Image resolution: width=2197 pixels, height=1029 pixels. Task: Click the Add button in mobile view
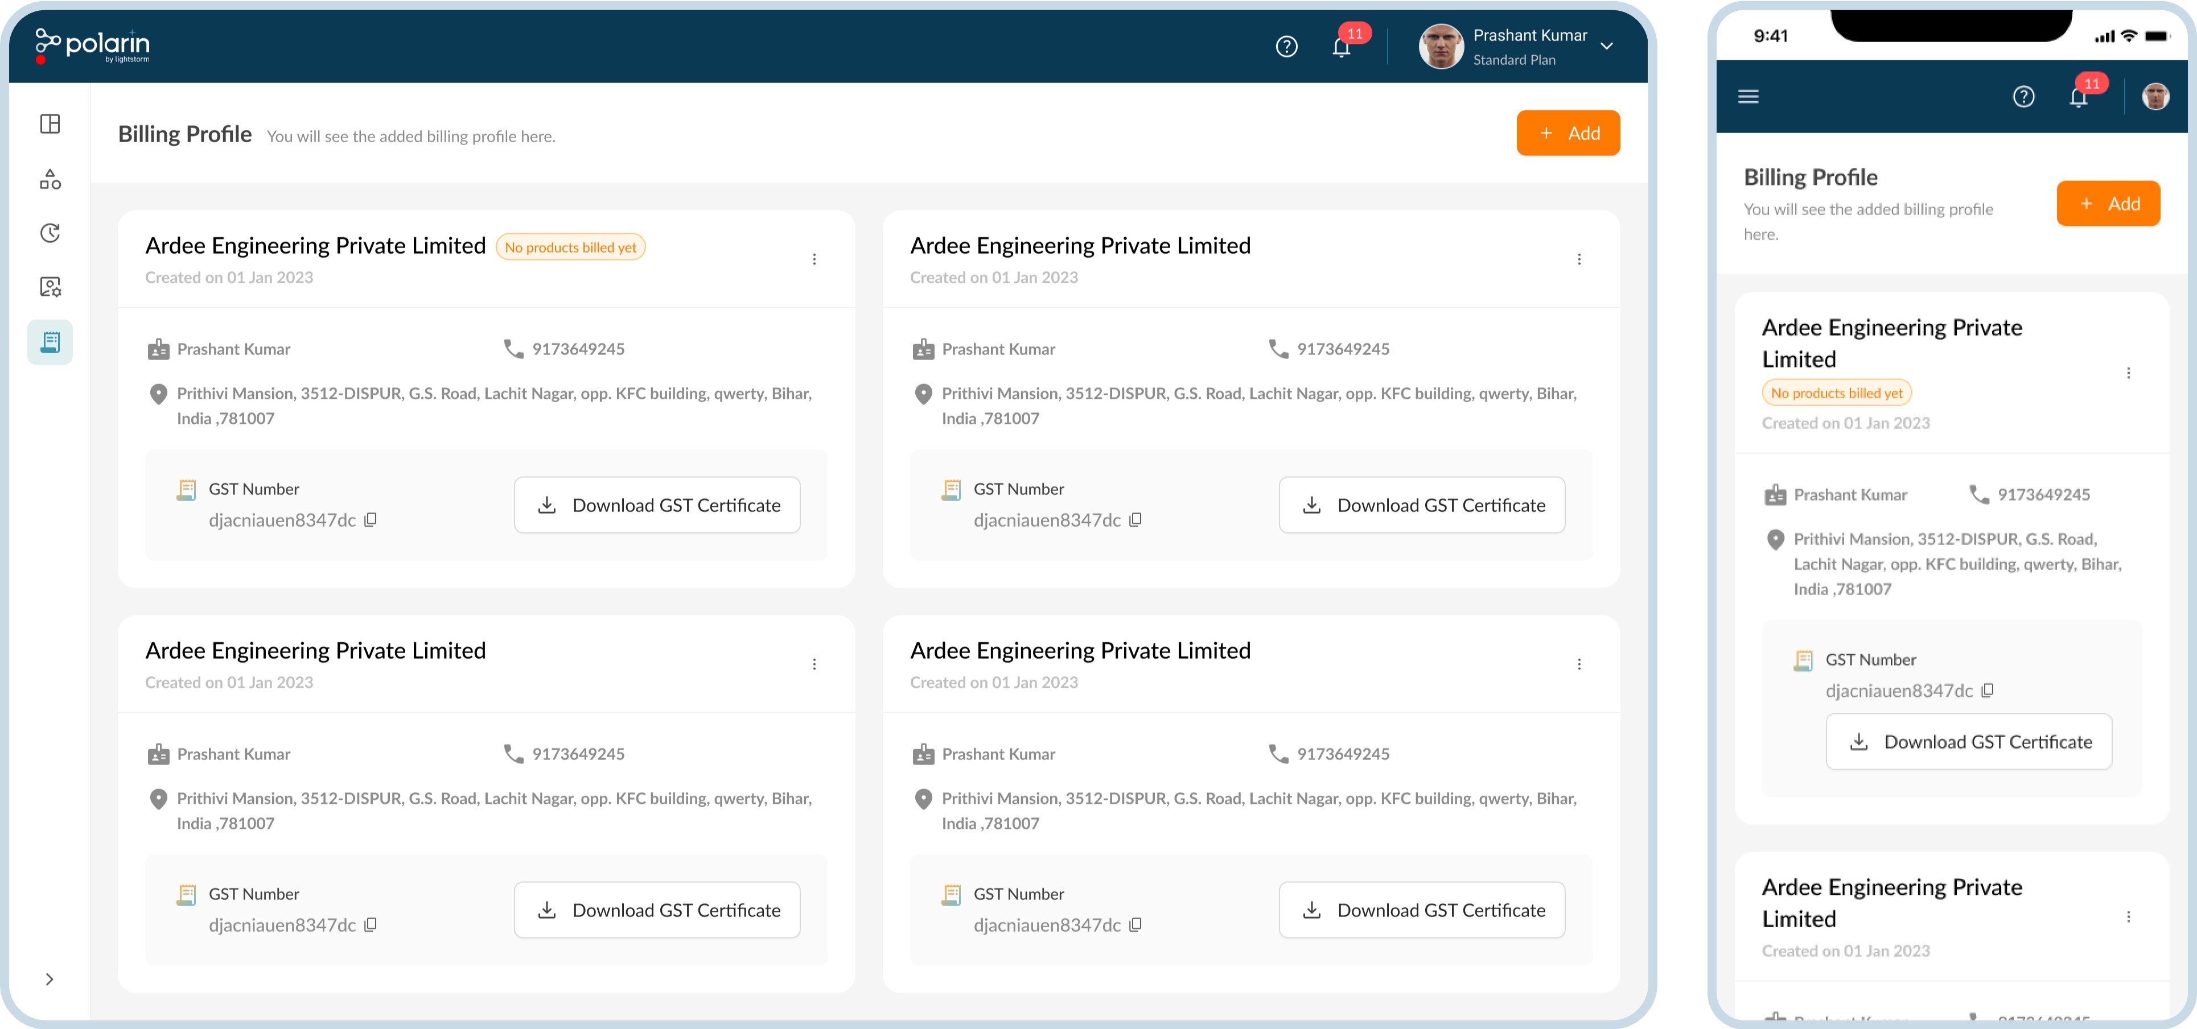click(x=2108, y=204)
